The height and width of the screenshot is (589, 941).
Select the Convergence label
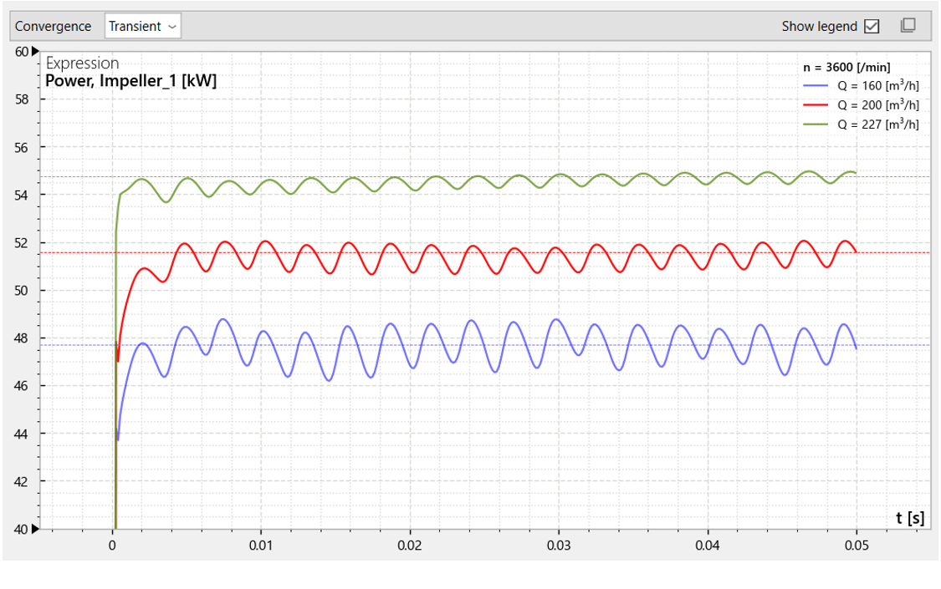(x=53, y=27)
